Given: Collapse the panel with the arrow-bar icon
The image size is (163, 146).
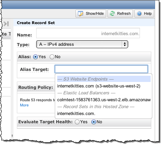Looking at the screenshot, I should pos(6,24).
